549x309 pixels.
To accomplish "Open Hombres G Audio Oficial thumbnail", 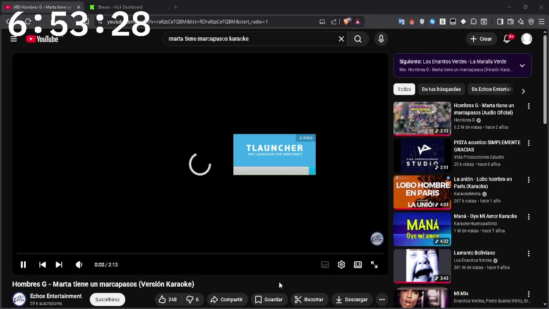I will point(422,118).
